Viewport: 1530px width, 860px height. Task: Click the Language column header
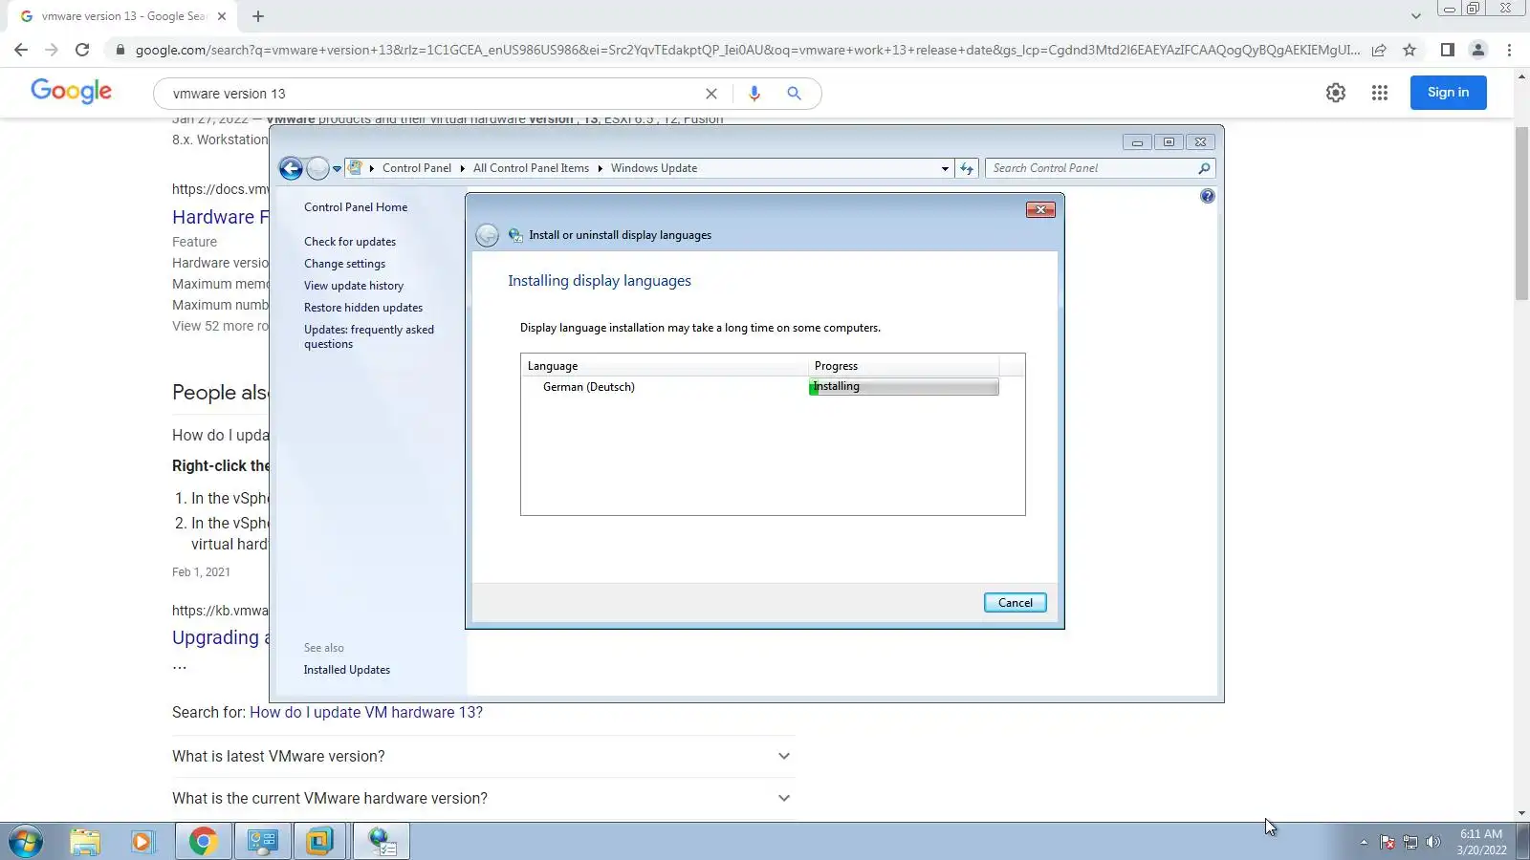tap(666, 366)
